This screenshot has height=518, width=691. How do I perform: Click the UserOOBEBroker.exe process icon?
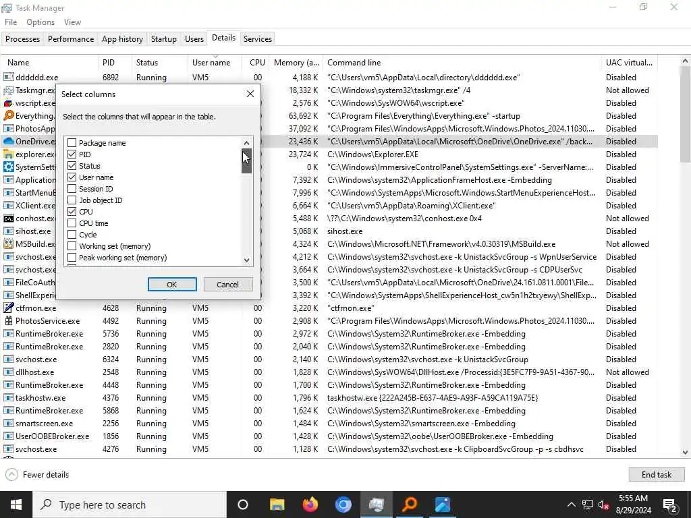click(8, 436)
